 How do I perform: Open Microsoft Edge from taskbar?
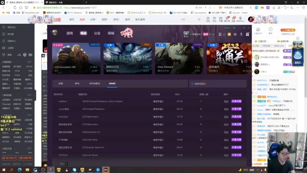[20, 170]
